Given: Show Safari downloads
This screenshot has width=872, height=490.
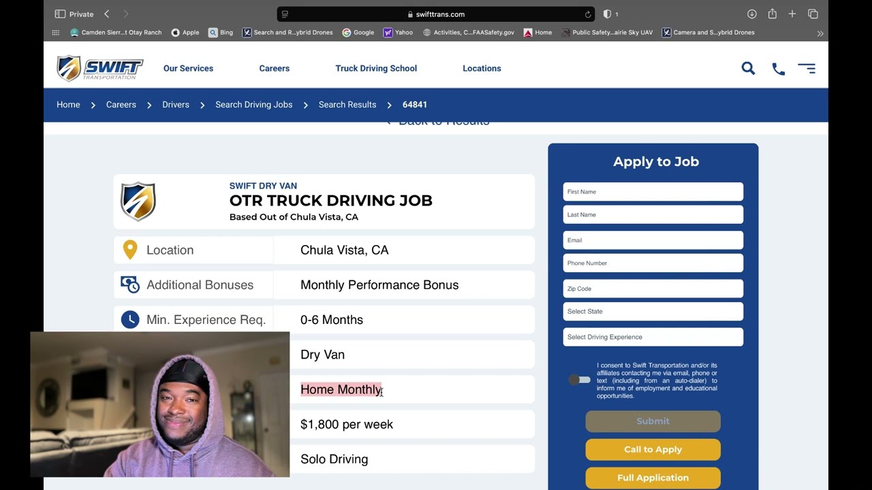Looking at the screenshot, I should [x=752, y=14].
